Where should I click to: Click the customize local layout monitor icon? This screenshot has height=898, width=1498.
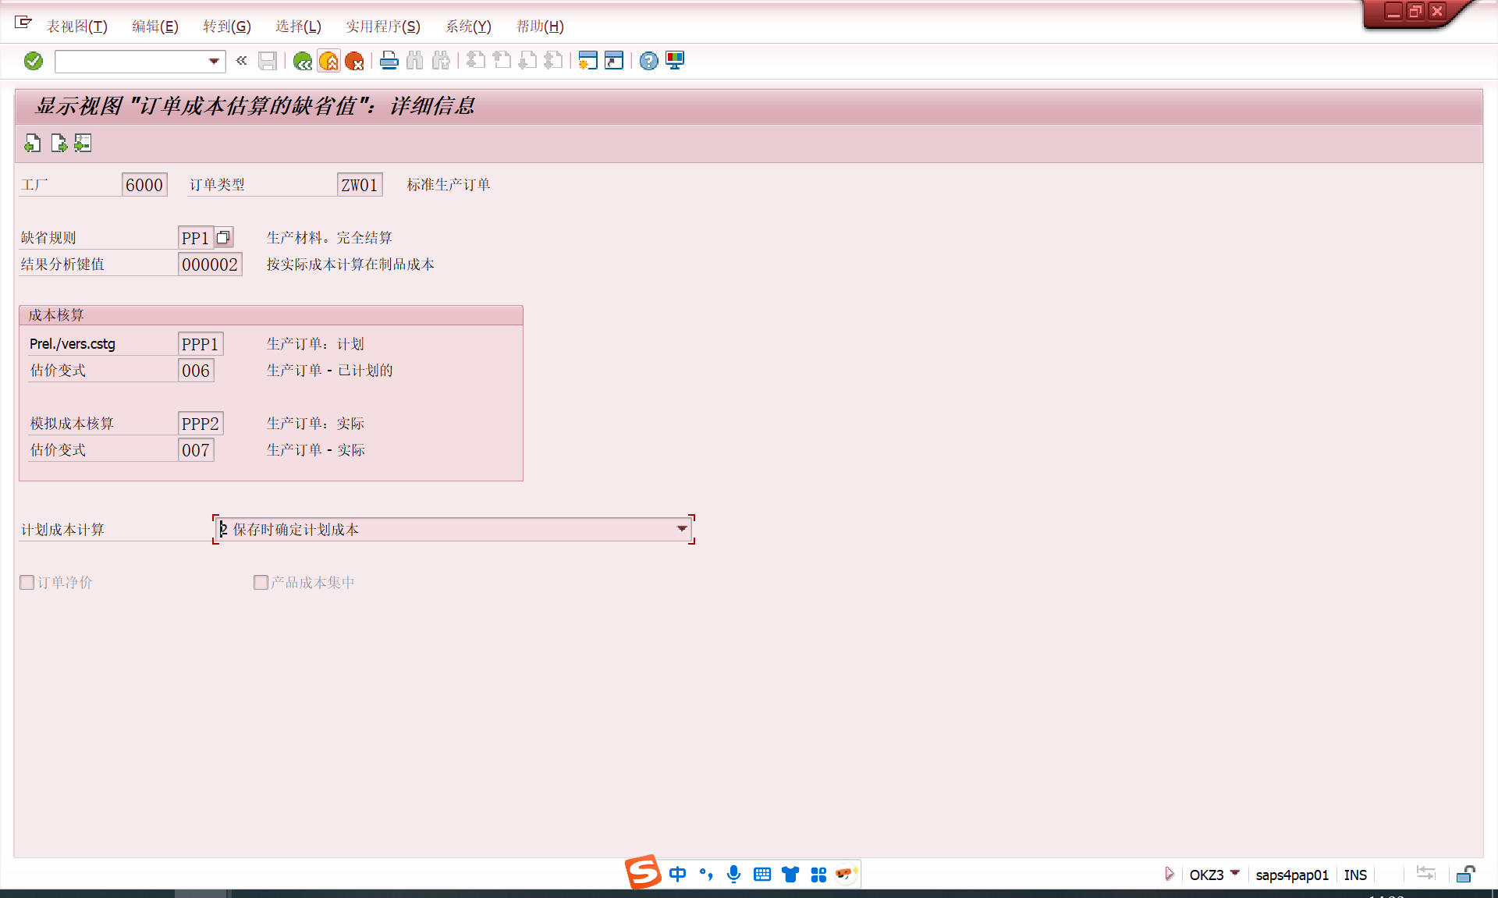[674, 61]
